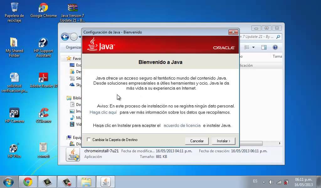This screenshot has width=321, height=188.
Task: Open Explorer help question mark icon
Action: click(x=275, y=47)
